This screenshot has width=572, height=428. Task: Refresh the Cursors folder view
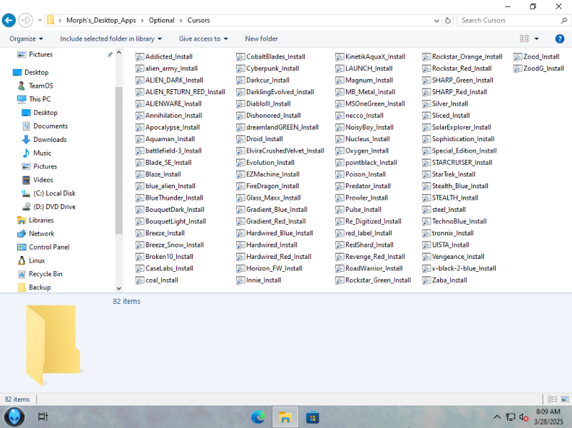click(448, 21)
